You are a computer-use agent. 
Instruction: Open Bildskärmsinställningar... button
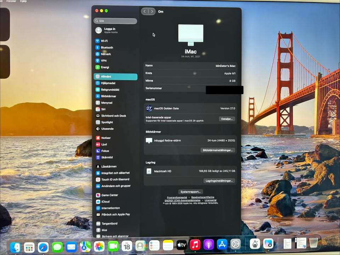point(218,150)
